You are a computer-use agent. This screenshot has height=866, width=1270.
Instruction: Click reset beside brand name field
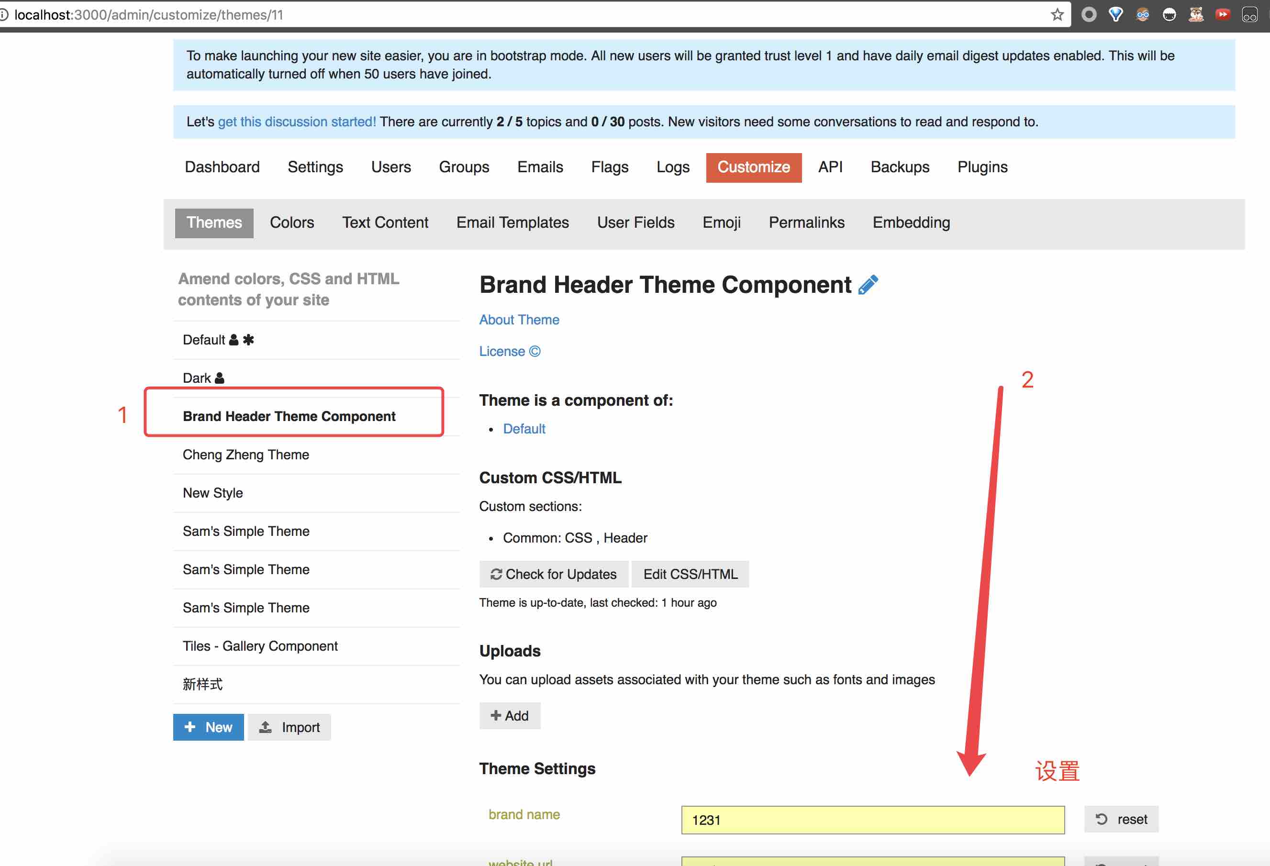tap(1121, 819)
